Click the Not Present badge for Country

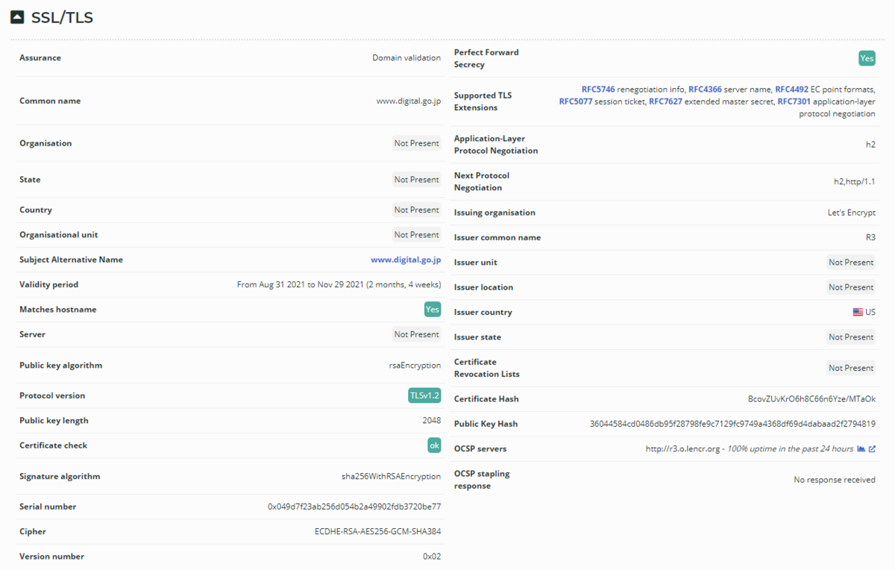point(417,210)
